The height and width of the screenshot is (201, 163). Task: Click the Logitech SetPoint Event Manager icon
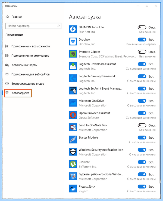73,90
